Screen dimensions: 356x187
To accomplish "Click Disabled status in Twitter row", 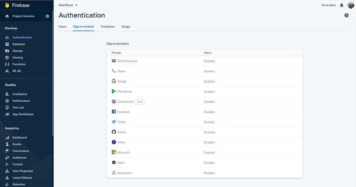I will click(x=209, y=122).
